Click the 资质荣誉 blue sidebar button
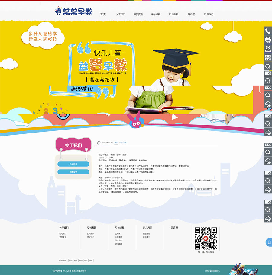Screen dimensions: 272x275 73,172
